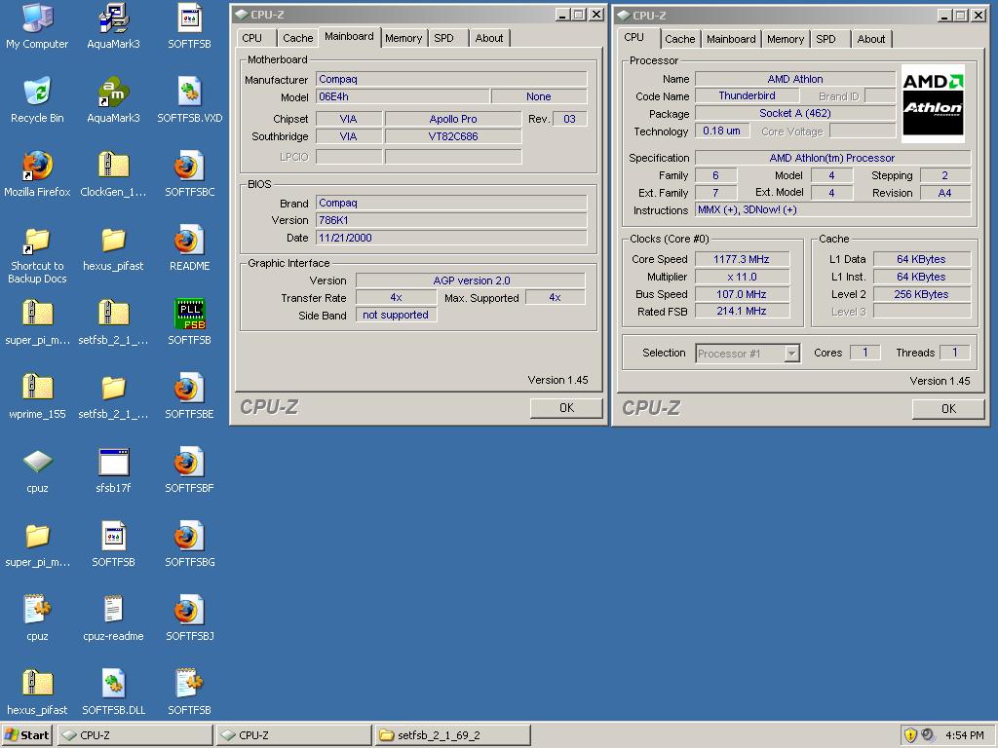Click the Chipset model Apollo Pro
998x748 pixels.
coord(453,119)
